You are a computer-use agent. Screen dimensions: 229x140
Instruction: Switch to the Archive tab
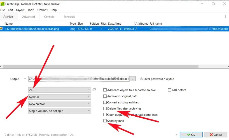coord(8,17)
